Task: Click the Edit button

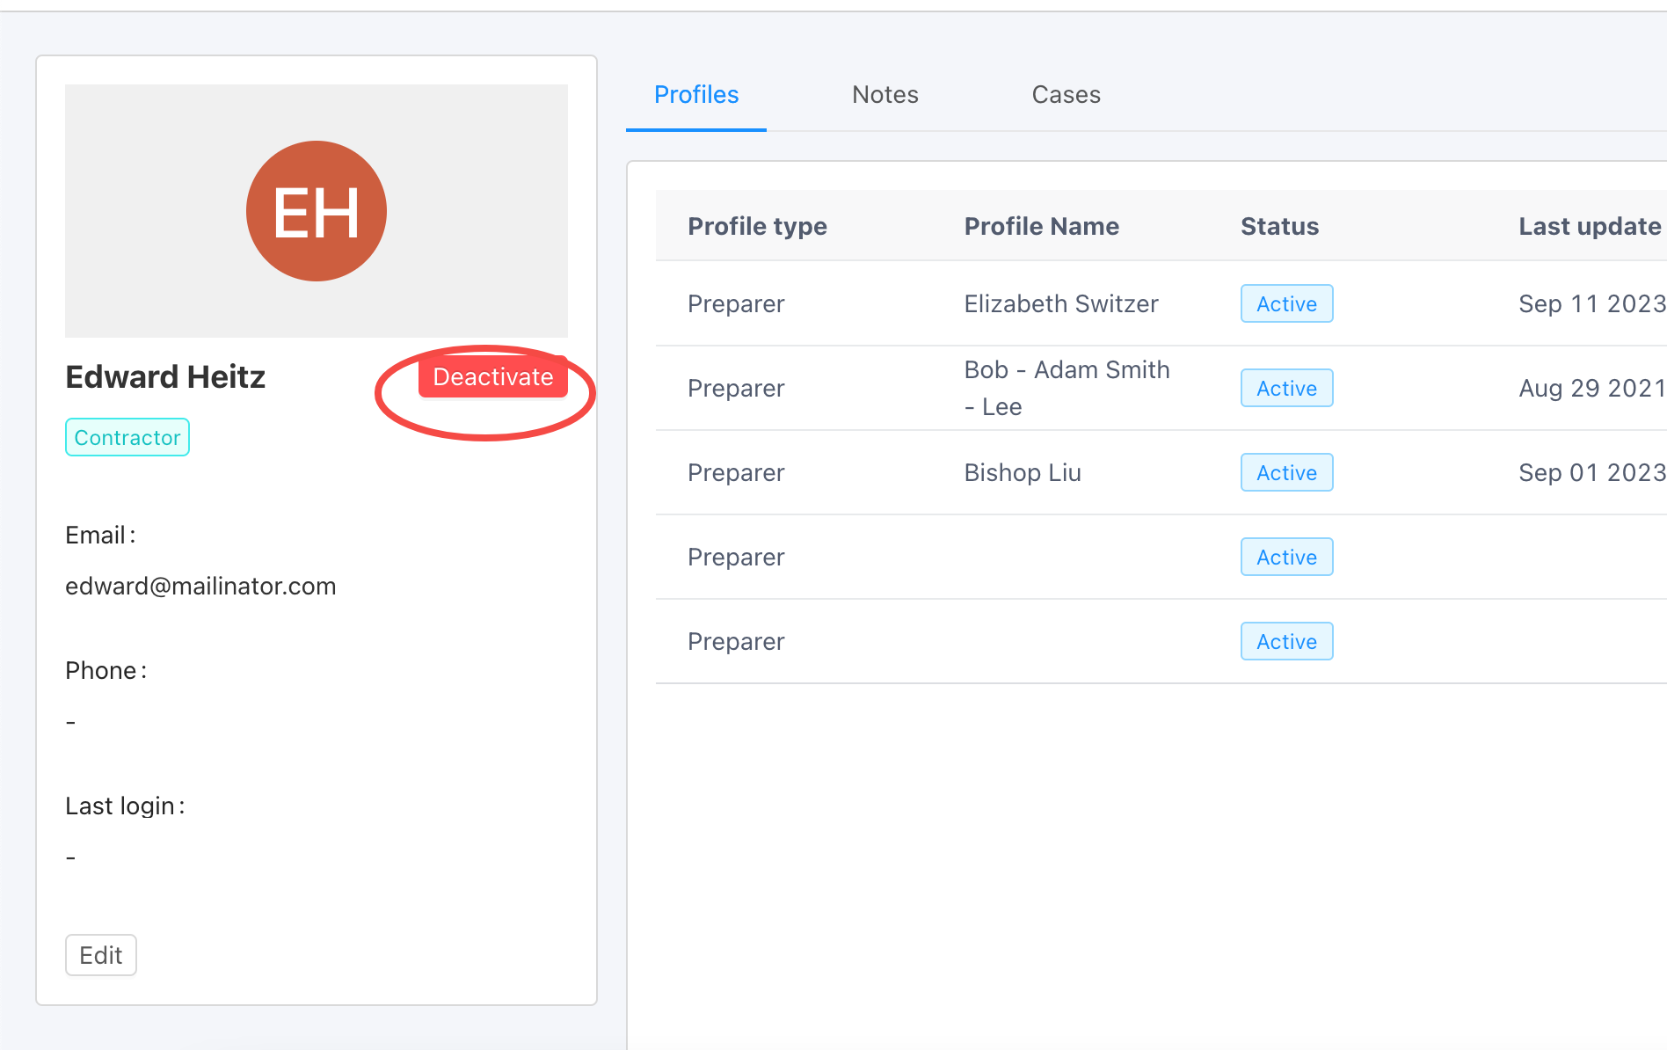Action: point(101,955)
